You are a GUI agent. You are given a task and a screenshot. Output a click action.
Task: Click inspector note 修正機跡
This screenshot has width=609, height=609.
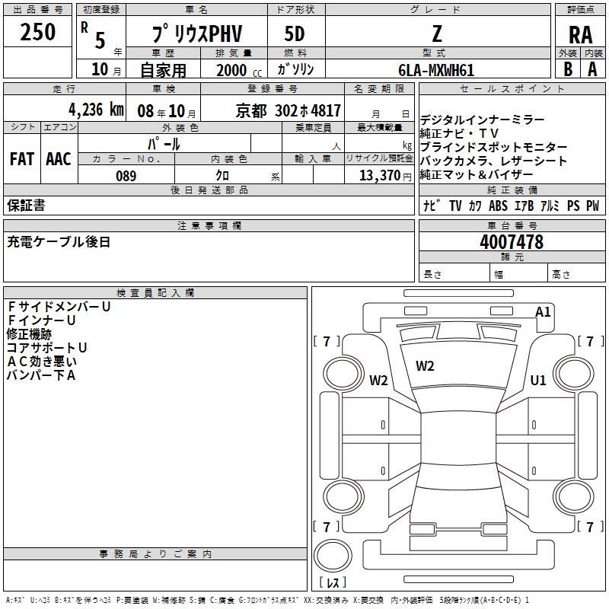[29, 334]
